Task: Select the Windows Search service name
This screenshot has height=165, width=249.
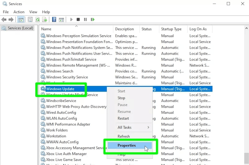Action: click(60, 71)
